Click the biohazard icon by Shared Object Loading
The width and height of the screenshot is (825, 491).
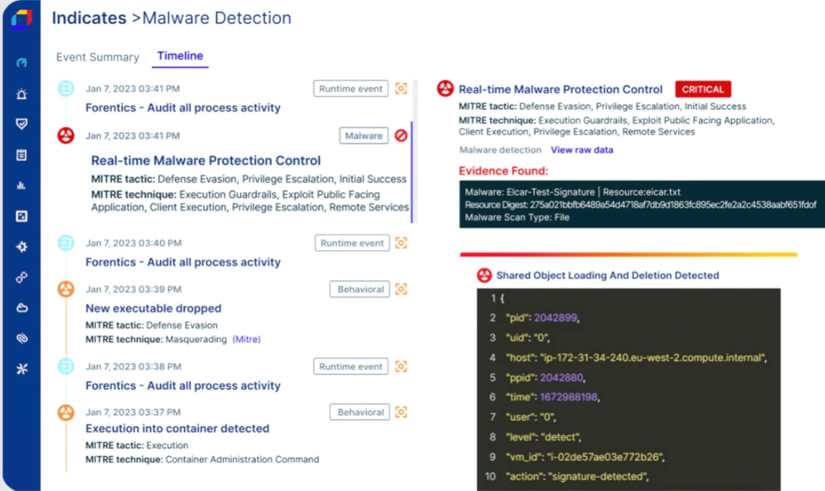(485, 276)
